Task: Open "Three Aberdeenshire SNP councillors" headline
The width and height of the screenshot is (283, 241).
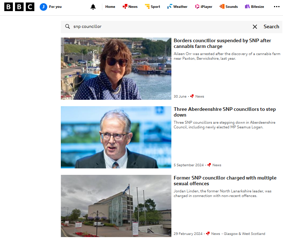Action: coord(225,112)
